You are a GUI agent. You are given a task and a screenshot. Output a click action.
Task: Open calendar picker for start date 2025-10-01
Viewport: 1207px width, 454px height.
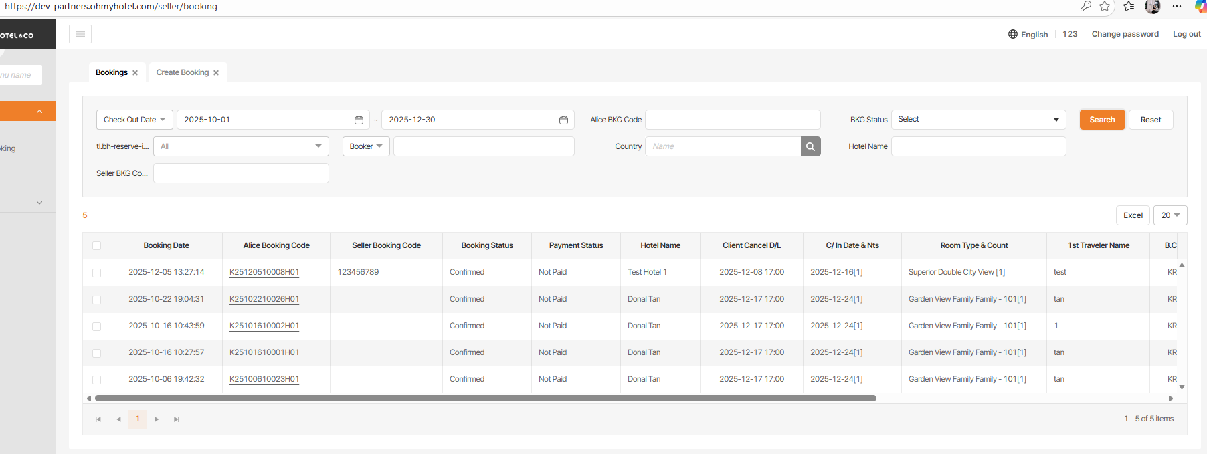point(359,120)
